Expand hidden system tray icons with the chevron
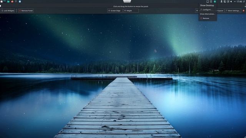 235,2
